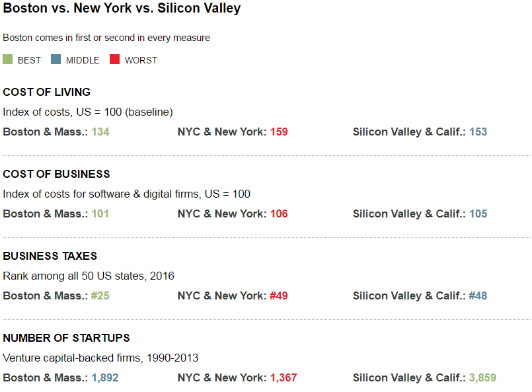
Task: Click NYC business tax rank #49
Action: [279, 295]
